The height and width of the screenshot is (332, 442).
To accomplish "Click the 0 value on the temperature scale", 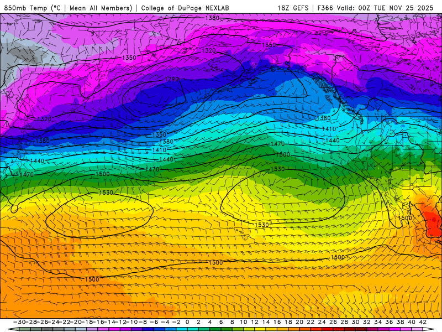I will [188, 322].
